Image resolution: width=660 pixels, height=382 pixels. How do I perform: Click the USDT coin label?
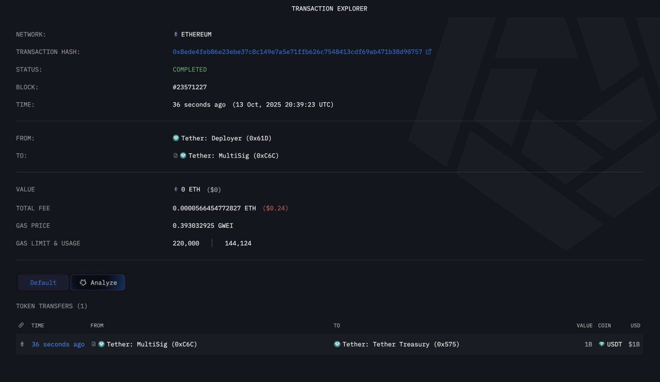[614, 345]
